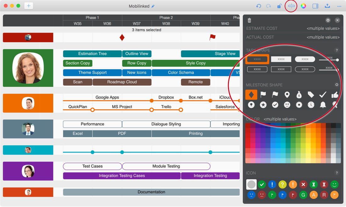The width and height of the screenshot is (346, 207).
Task: Open the three-dots more options menu
Action: pyautogui.click(x=339, y=6)
